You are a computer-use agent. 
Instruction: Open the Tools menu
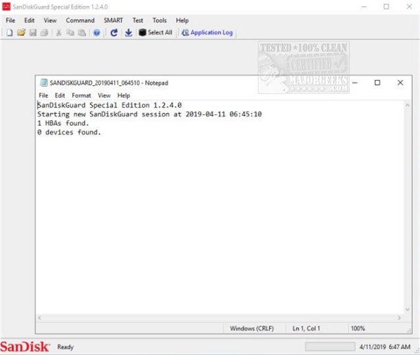click(x=159, y=20)
